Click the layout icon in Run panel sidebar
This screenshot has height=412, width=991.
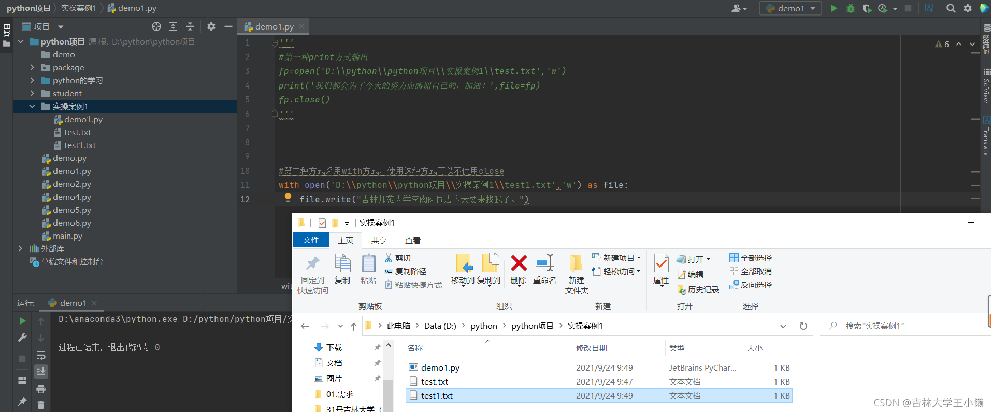22,380
